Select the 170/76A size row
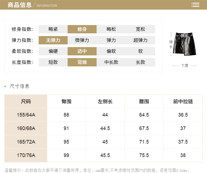 click(26, 155)
